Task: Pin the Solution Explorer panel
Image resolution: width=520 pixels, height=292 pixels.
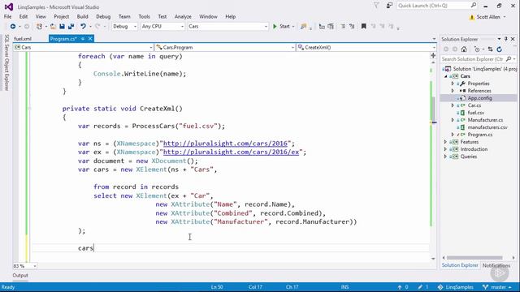Action: pyautogui.click(x=505, y=39)
